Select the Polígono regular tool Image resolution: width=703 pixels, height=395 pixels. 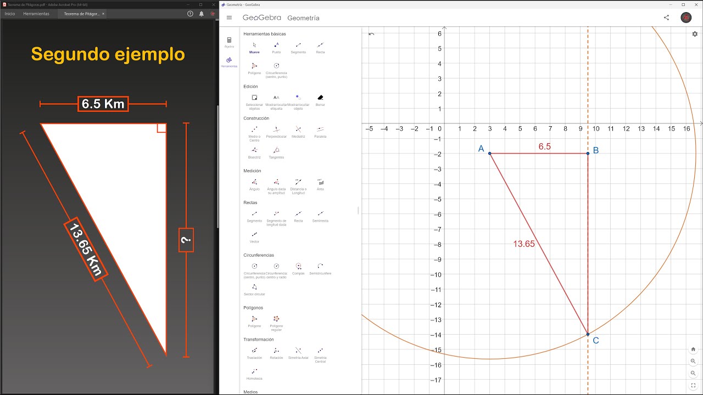tap(276, 323)
